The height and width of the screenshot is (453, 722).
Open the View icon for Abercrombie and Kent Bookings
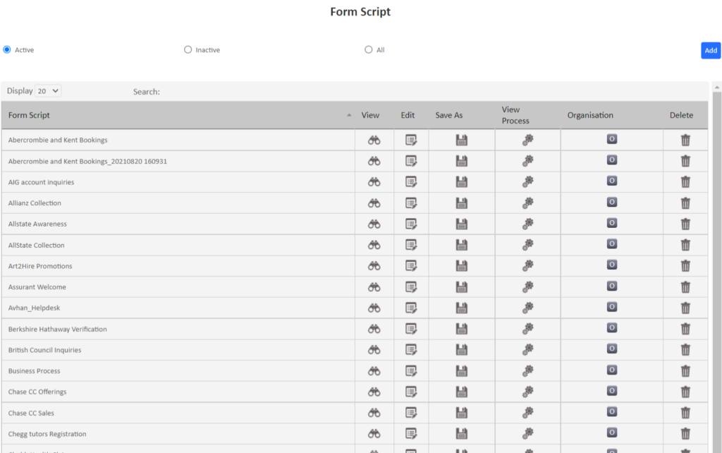(x=373, y=140)
